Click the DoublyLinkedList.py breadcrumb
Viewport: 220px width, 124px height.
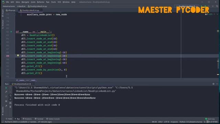click(37, 6)
